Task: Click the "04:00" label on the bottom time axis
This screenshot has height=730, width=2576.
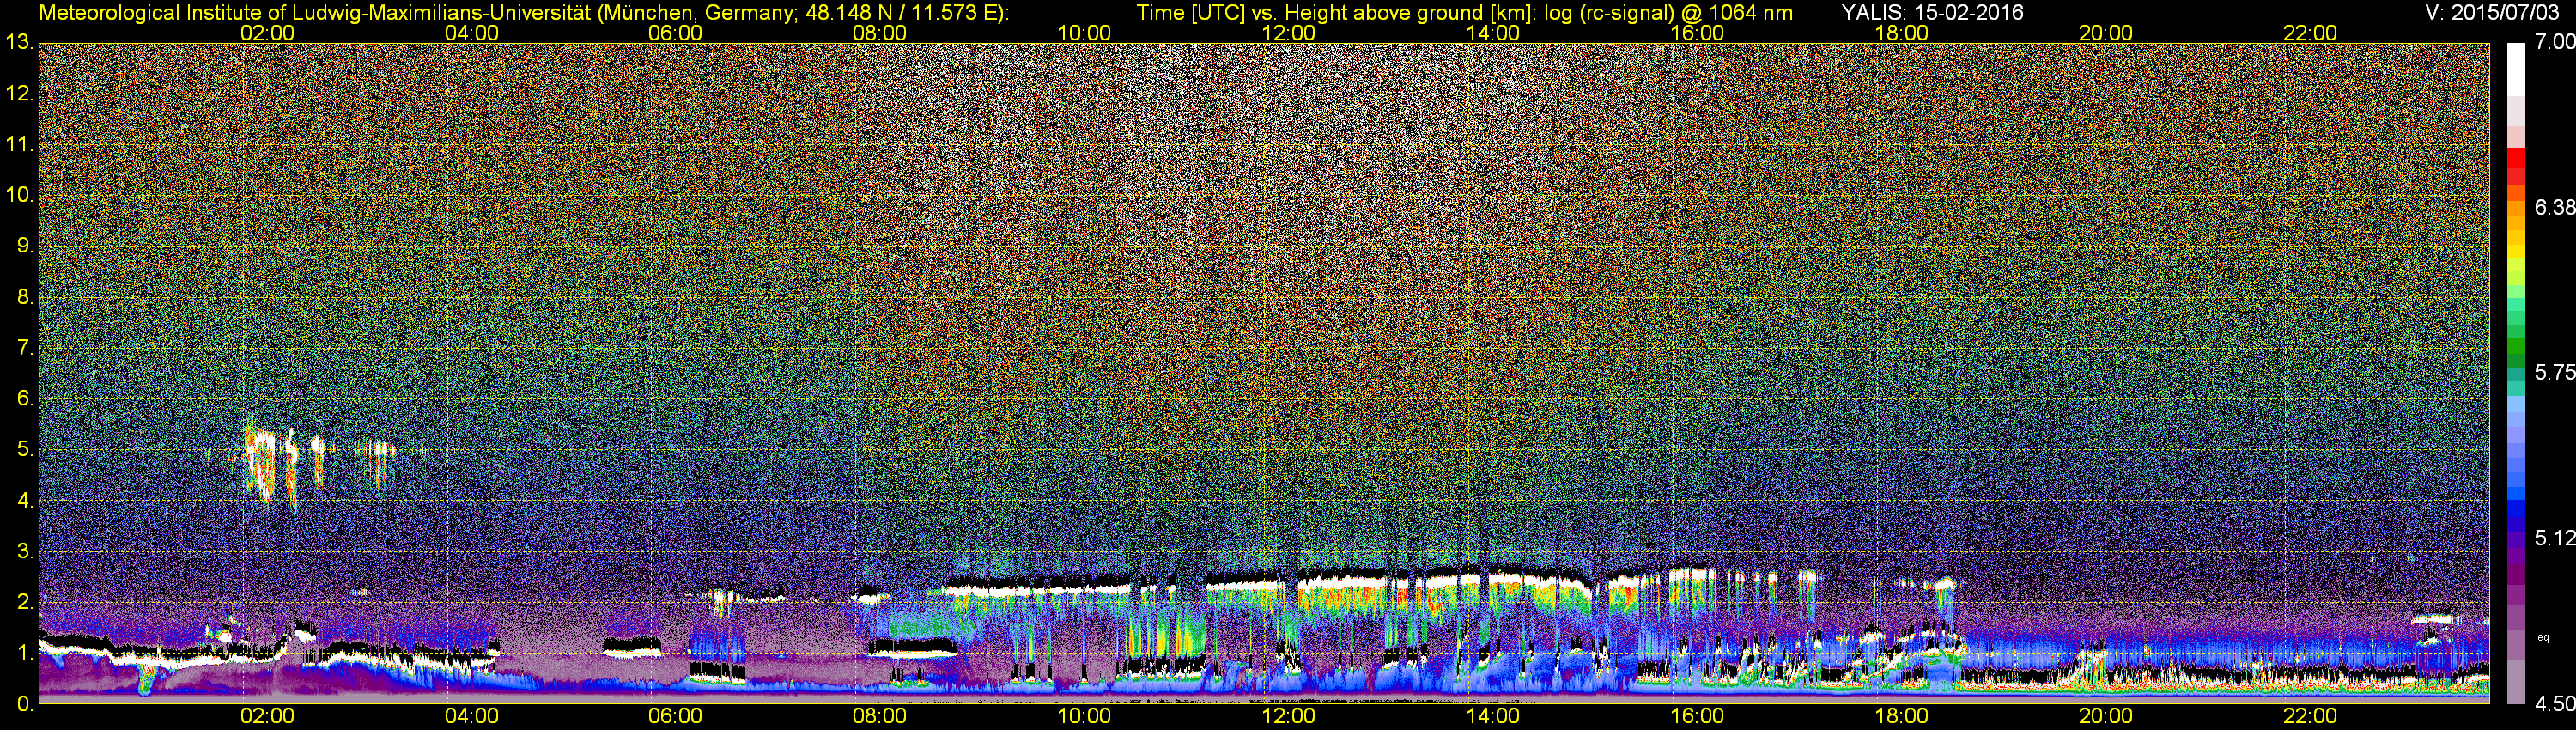Action: pos(471,716)
